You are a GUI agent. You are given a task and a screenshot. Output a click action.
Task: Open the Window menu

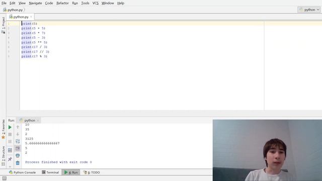click(x=108, y=3)
